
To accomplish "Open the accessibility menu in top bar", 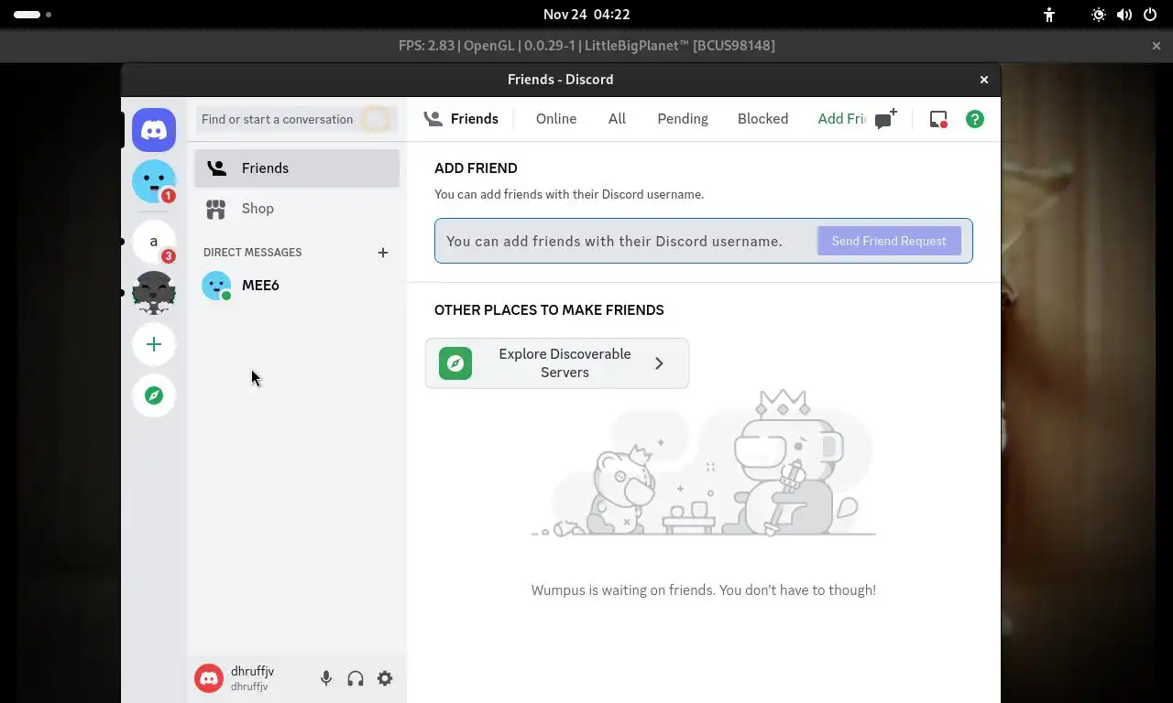I will [x=1049, y=15].
